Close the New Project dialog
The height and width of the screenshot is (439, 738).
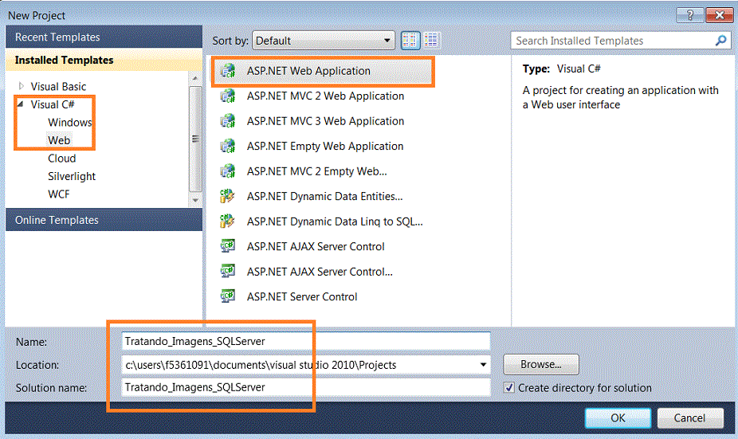tap(719, 15)
